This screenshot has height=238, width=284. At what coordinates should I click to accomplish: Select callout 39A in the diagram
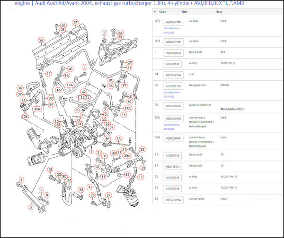point(37,108)
